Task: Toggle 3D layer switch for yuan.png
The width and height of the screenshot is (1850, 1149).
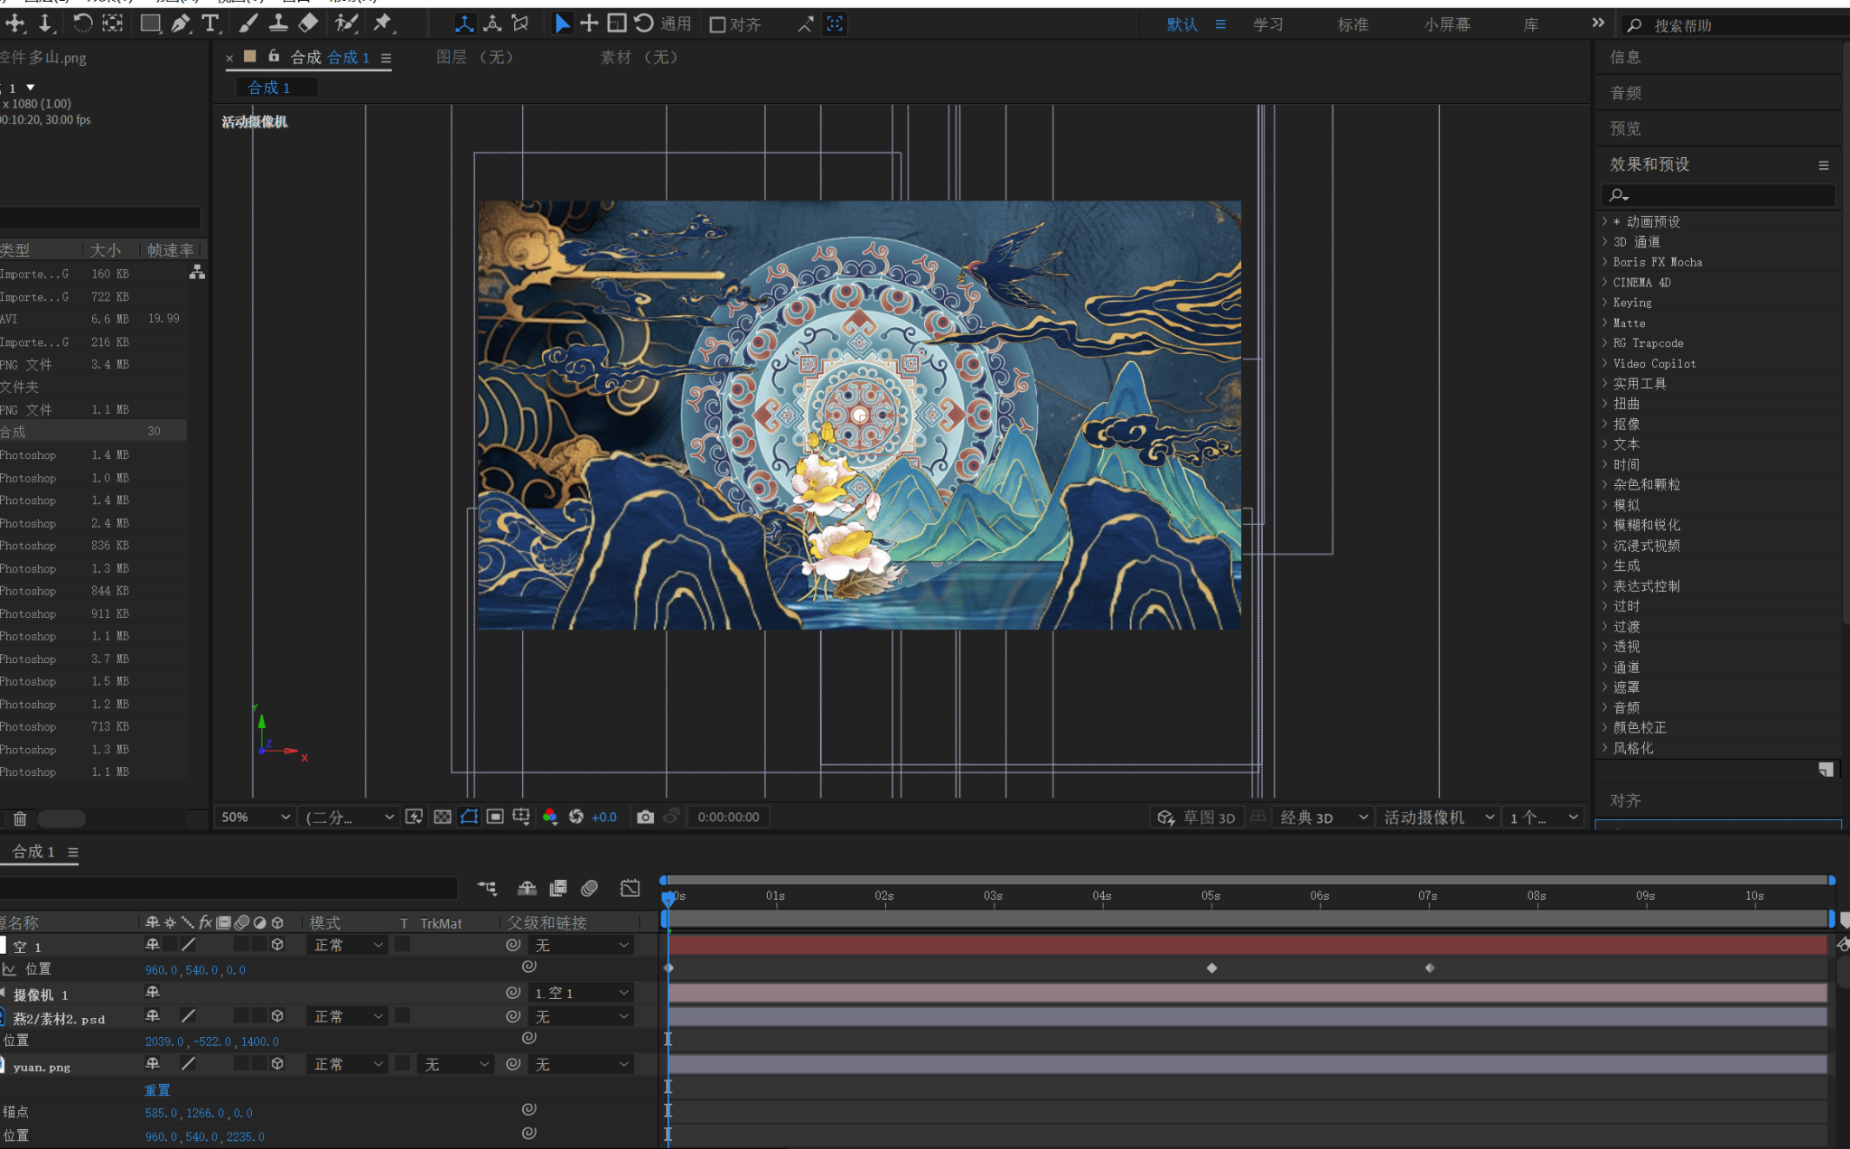Action: pos(277,1064)
